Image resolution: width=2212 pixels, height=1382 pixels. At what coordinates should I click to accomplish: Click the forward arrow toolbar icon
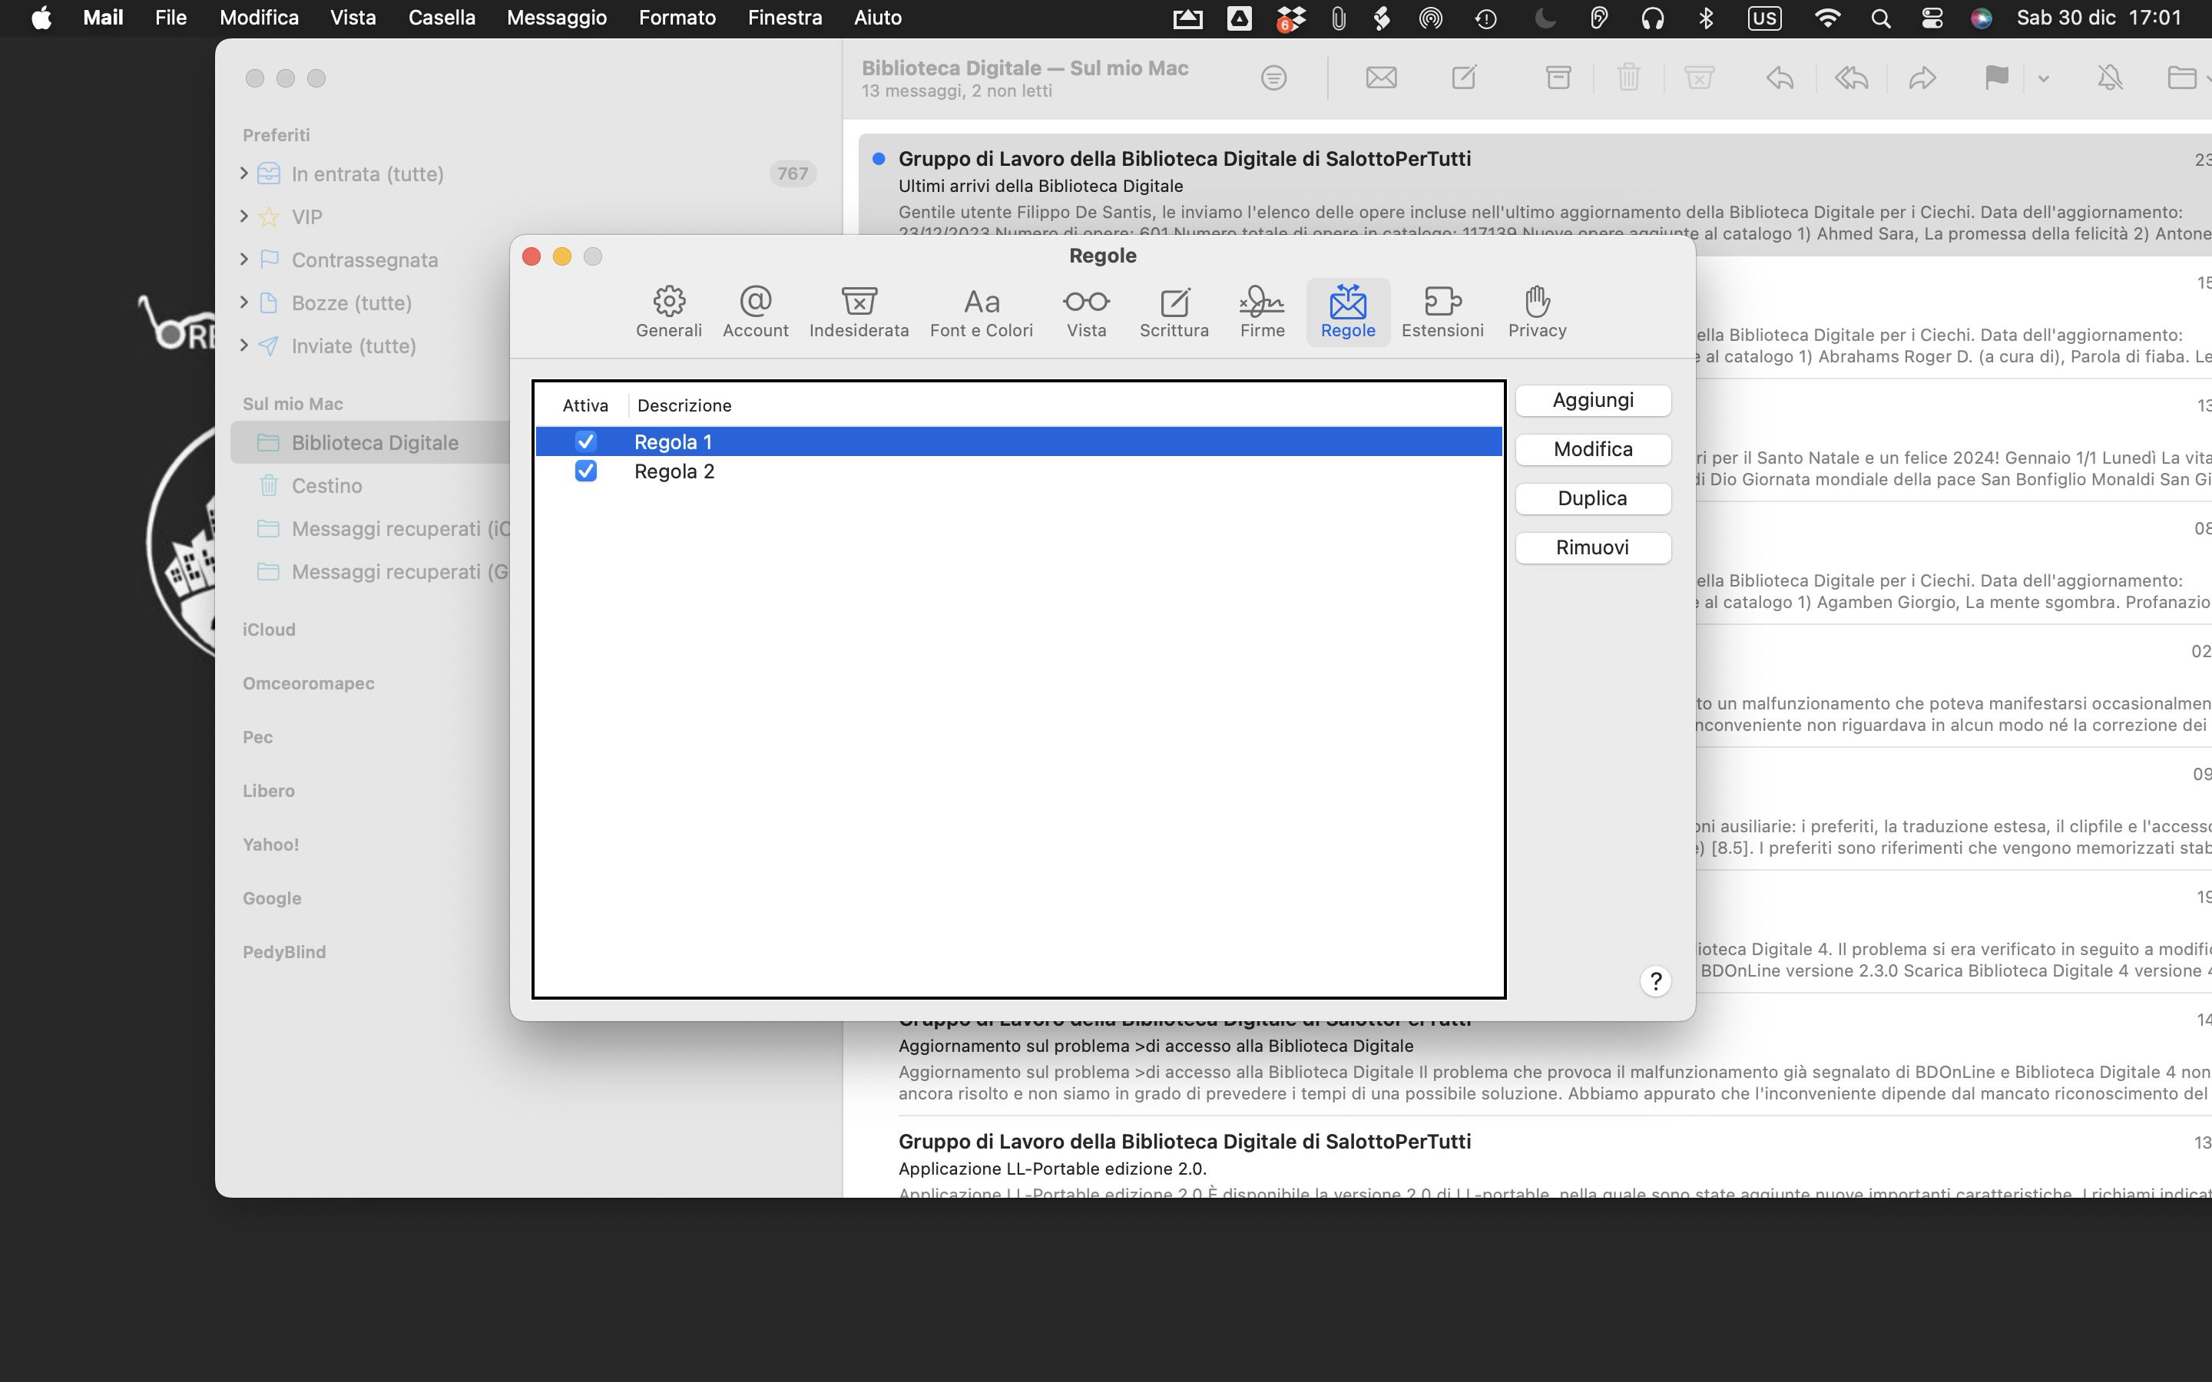tap(1922, 78)
